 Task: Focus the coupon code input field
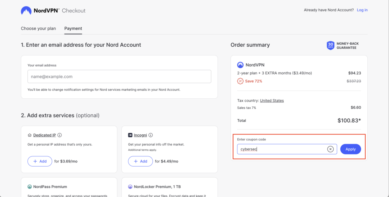coord(287,149)
